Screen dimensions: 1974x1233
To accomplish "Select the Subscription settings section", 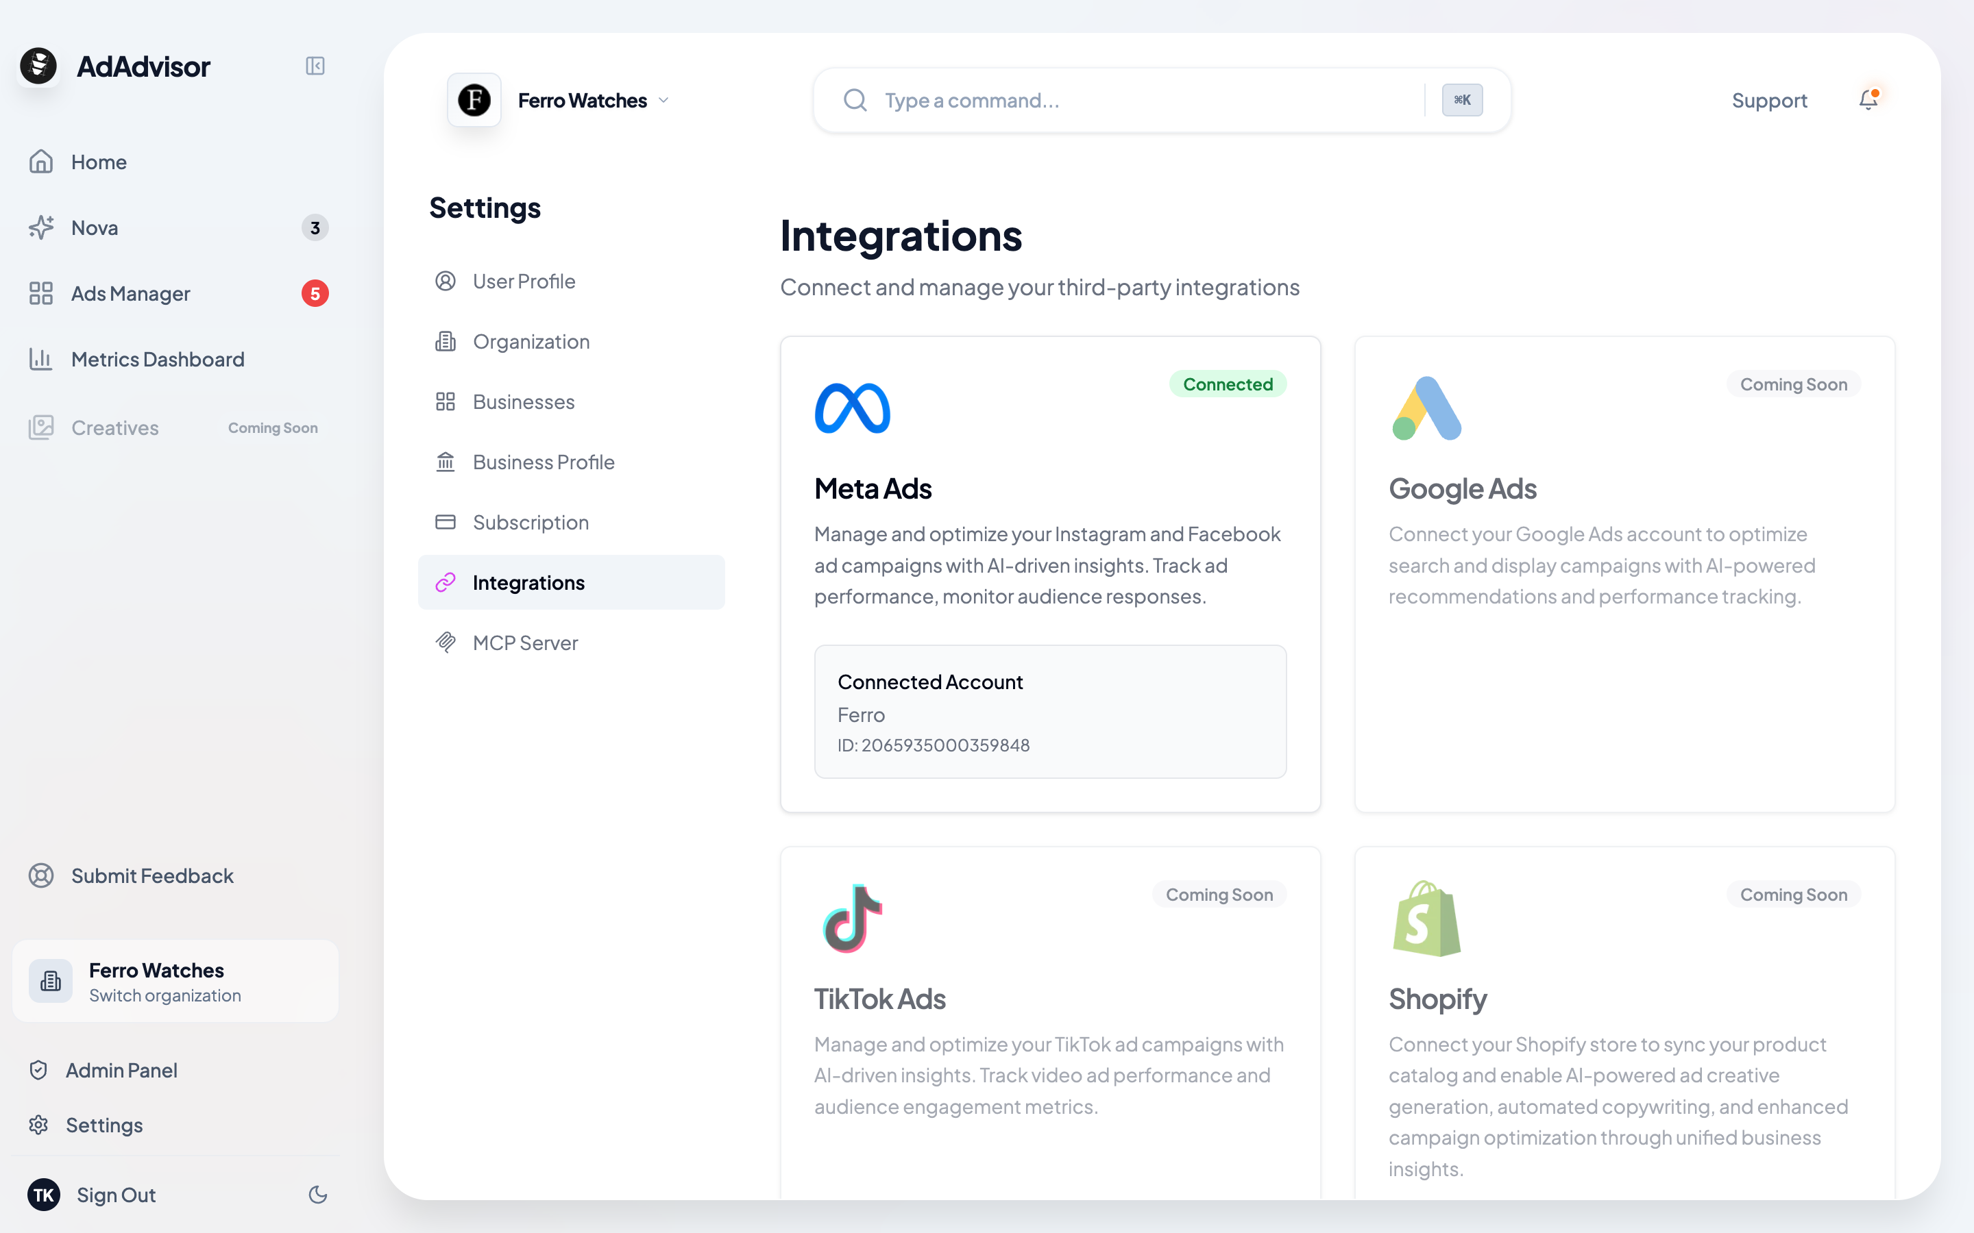I will (531, 522).
